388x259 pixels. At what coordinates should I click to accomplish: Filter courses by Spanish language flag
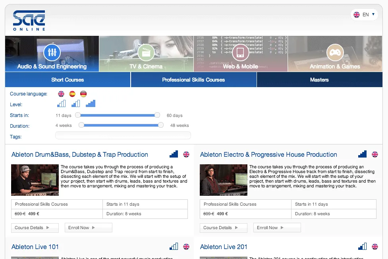coord(72,94)
